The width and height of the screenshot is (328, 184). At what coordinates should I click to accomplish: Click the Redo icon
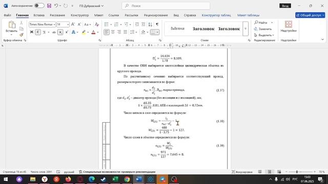click(66, 6)
